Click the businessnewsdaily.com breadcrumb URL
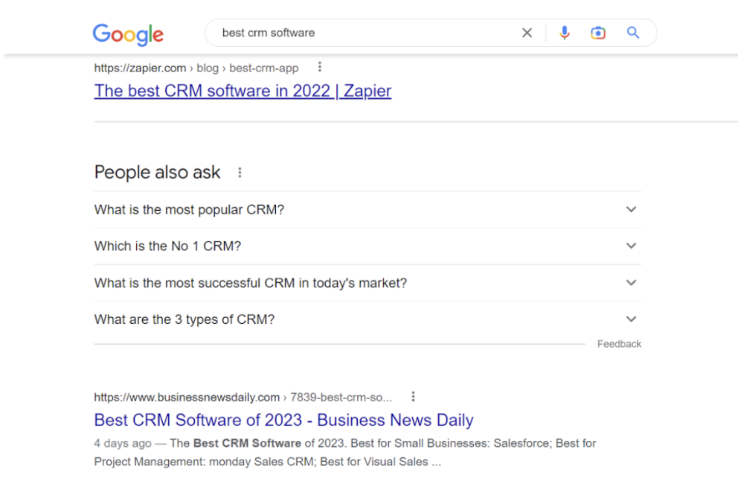Viewport: 738px width, 487px height. coord(187,397)
